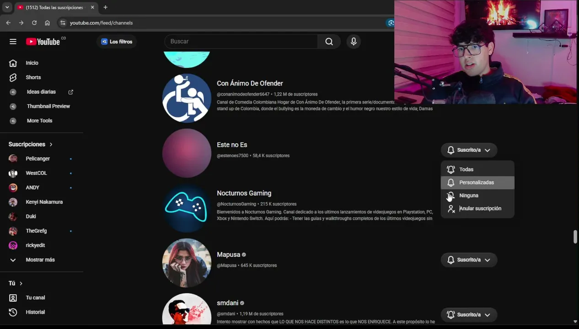Click the browser back arrow
Viewport: 579px width, 329px height.
pyautogui.click(x=8, y=23)
